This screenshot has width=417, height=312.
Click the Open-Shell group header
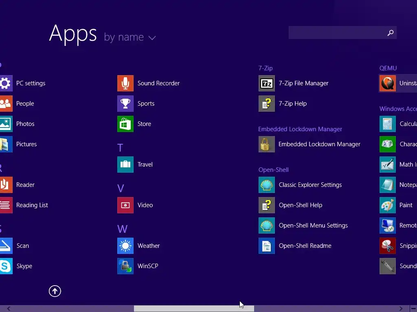pos(273,170)
